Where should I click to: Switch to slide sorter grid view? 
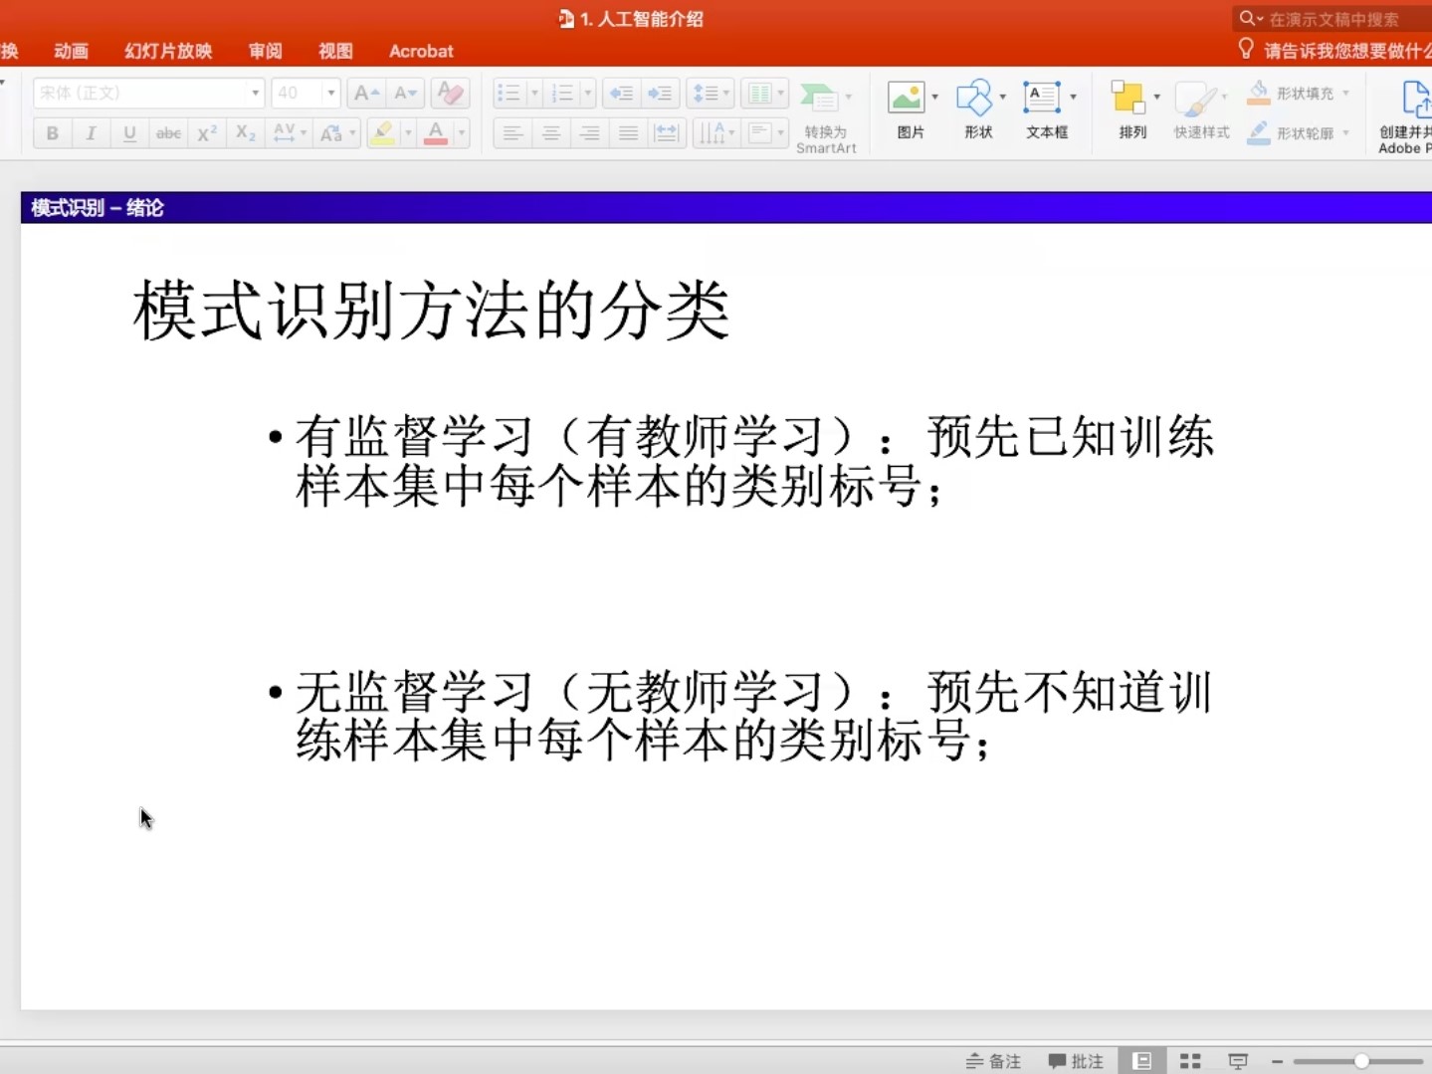(x=1190, y=1061)
